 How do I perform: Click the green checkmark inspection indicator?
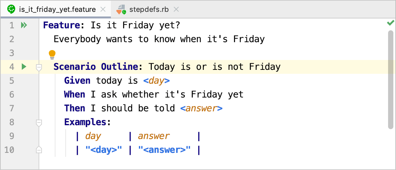pyautogui.click(x=390, y=23)
